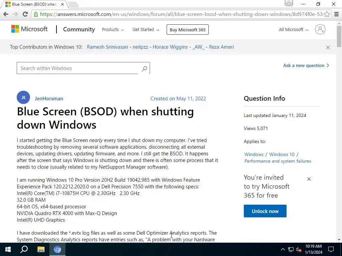342x256 pixels.
Task: Click Buy Microsoft 365 button
Action: click(188, 30)
